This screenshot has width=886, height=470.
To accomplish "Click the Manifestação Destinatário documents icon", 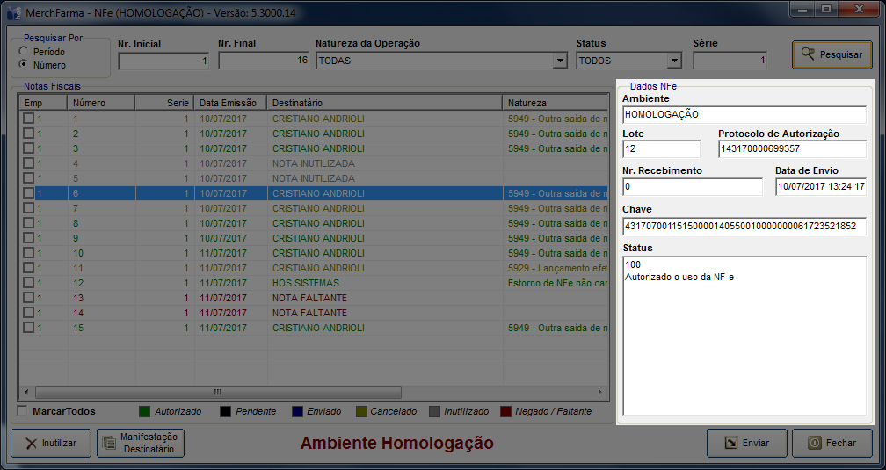I will click(109, 444).
